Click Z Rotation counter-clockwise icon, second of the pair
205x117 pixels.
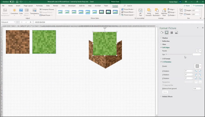(200, 78)
